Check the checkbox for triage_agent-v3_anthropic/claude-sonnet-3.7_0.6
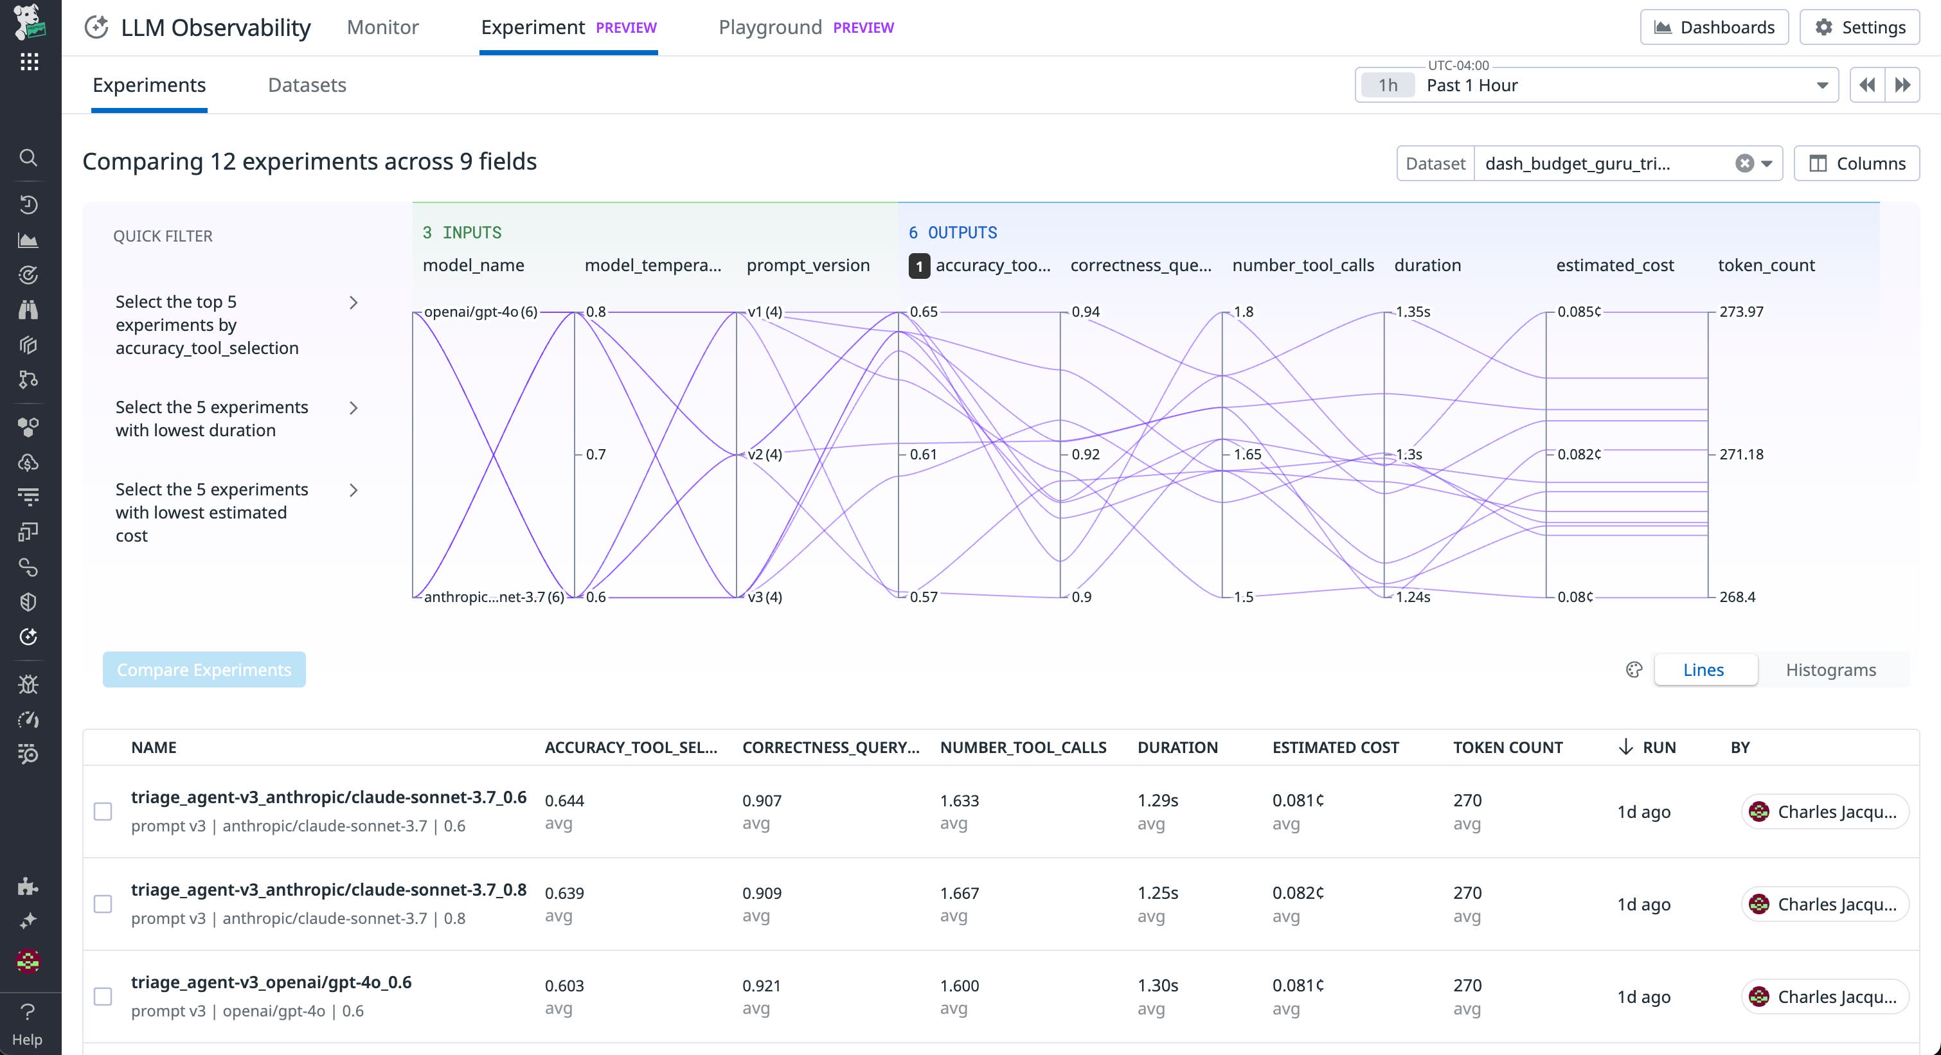 pyautogui.click(x=102, y=811)
